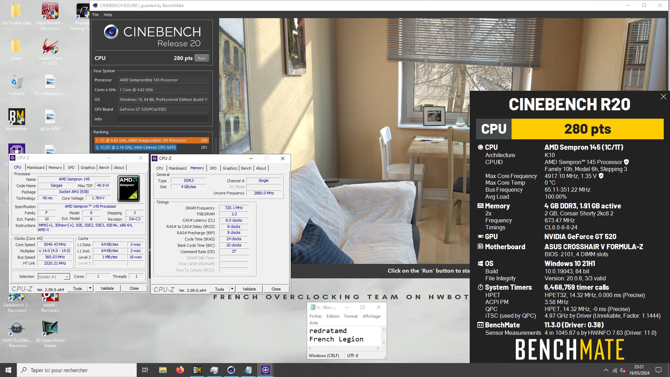Launch aida64 shortcut icon
Screen dimensions: 670x377
coord(50,303)
